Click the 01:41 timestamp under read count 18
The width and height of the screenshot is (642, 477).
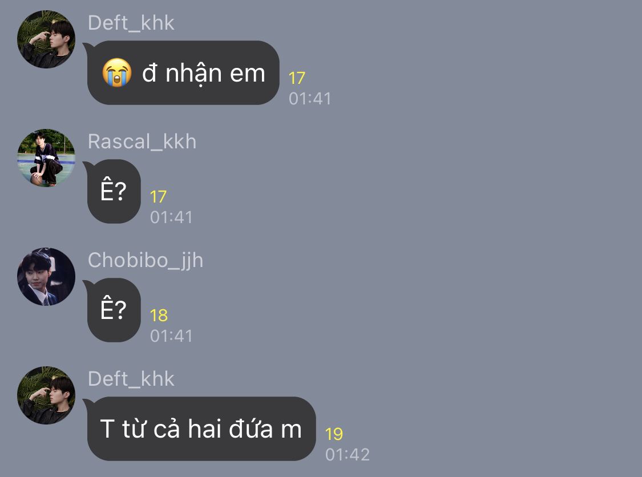[x=171, y=336]
